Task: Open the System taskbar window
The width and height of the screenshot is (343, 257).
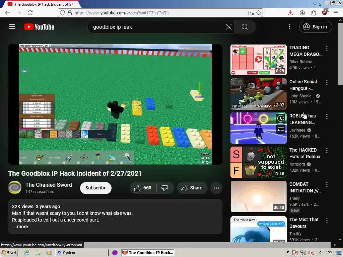Action: (x=82, y=253)
